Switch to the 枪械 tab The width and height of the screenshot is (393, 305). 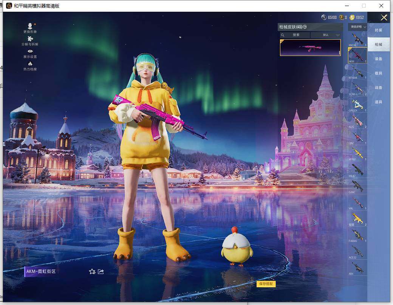coord(379,44)
